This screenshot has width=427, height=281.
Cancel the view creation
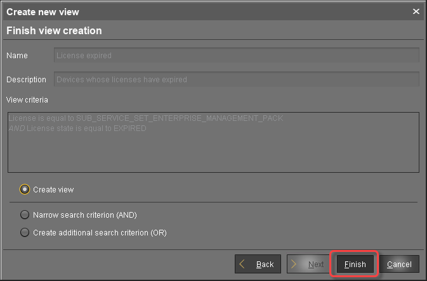click(x=399, y=264)
